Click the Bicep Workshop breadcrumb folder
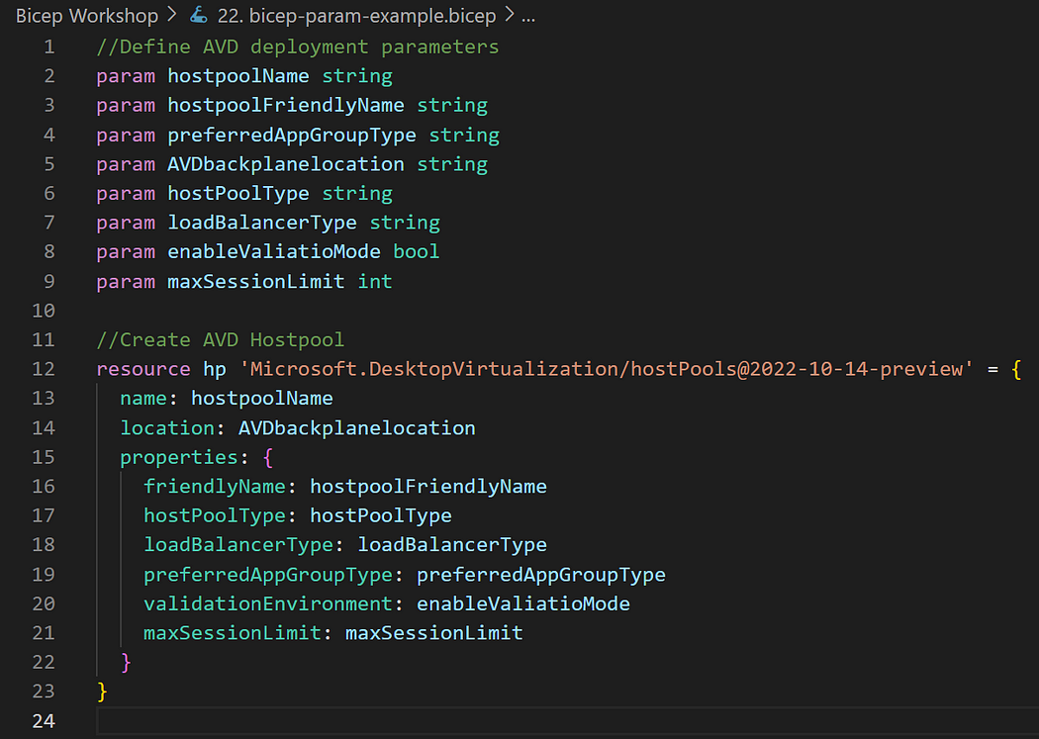Screen dimensions: 1039x739 click(87, 16)
